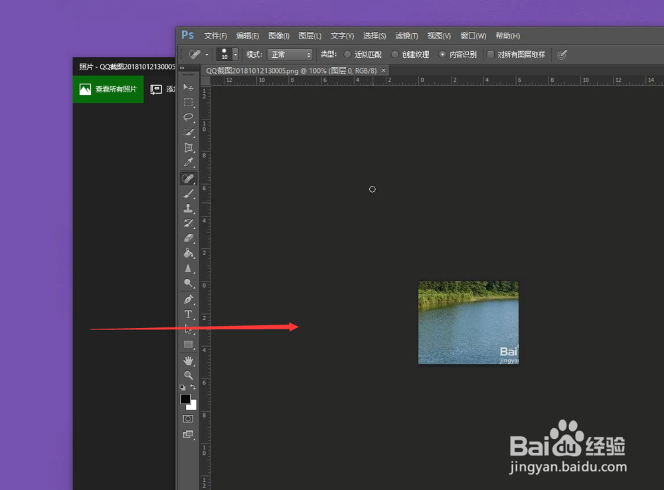Click 查看所有照片 in Photos window
This screenshot has height=490, width=664.
coord(108,89)
